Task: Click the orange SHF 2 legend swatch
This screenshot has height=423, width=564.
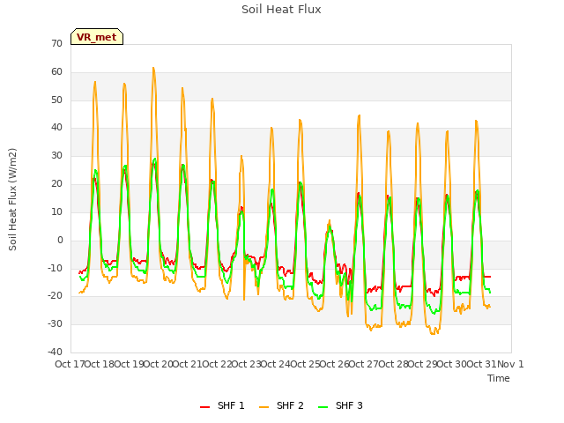Action: 263,407
